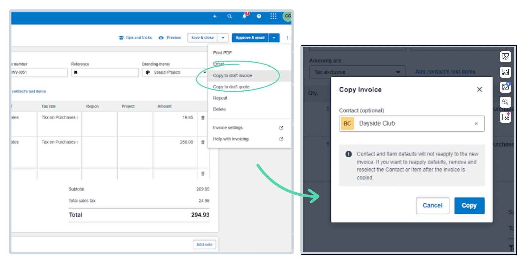Select Print PDF from the menu

(223, 53)
